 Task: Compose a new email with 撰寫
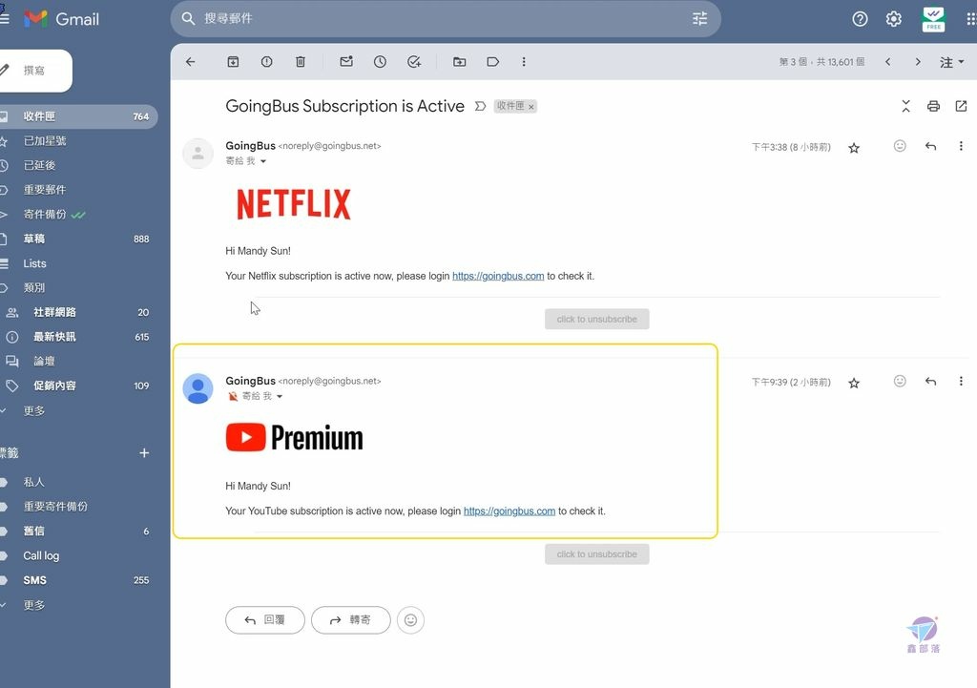(x=34, y=71)
